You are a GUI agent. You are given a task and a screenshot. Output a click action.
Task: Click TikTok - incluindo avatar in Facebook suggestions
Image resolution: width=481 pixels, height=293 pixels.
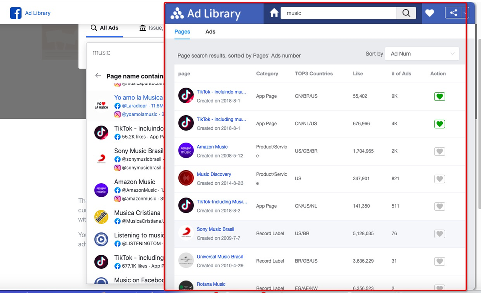pos(101,133)
